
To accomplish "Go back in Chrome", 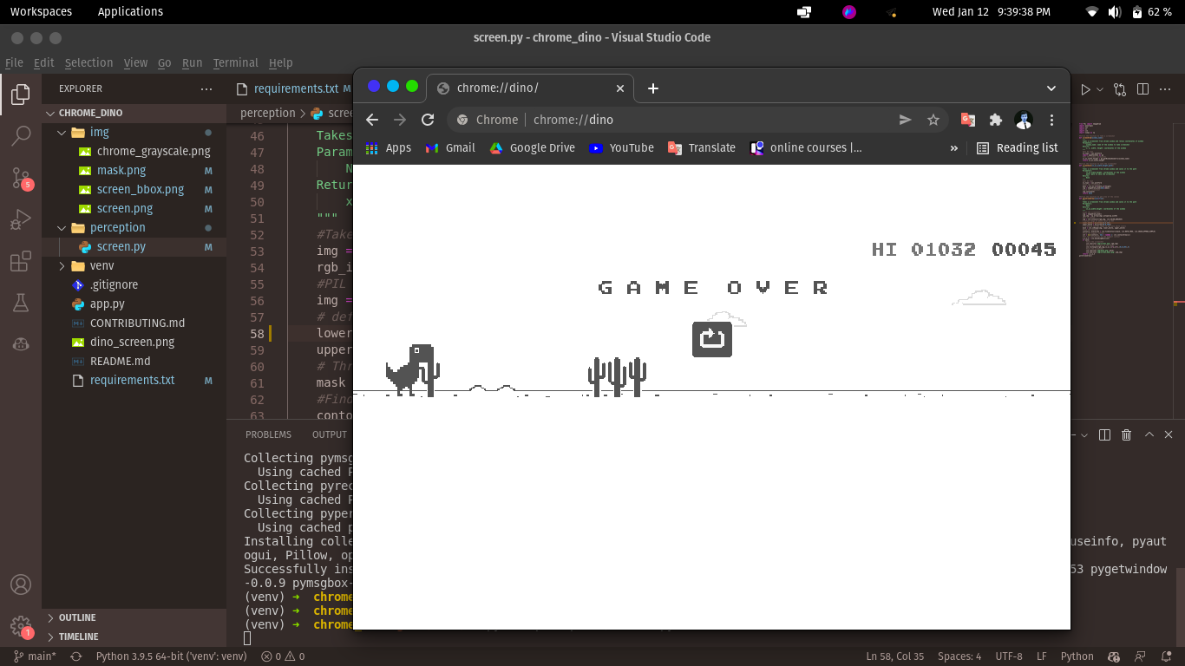I will point(372,120).
